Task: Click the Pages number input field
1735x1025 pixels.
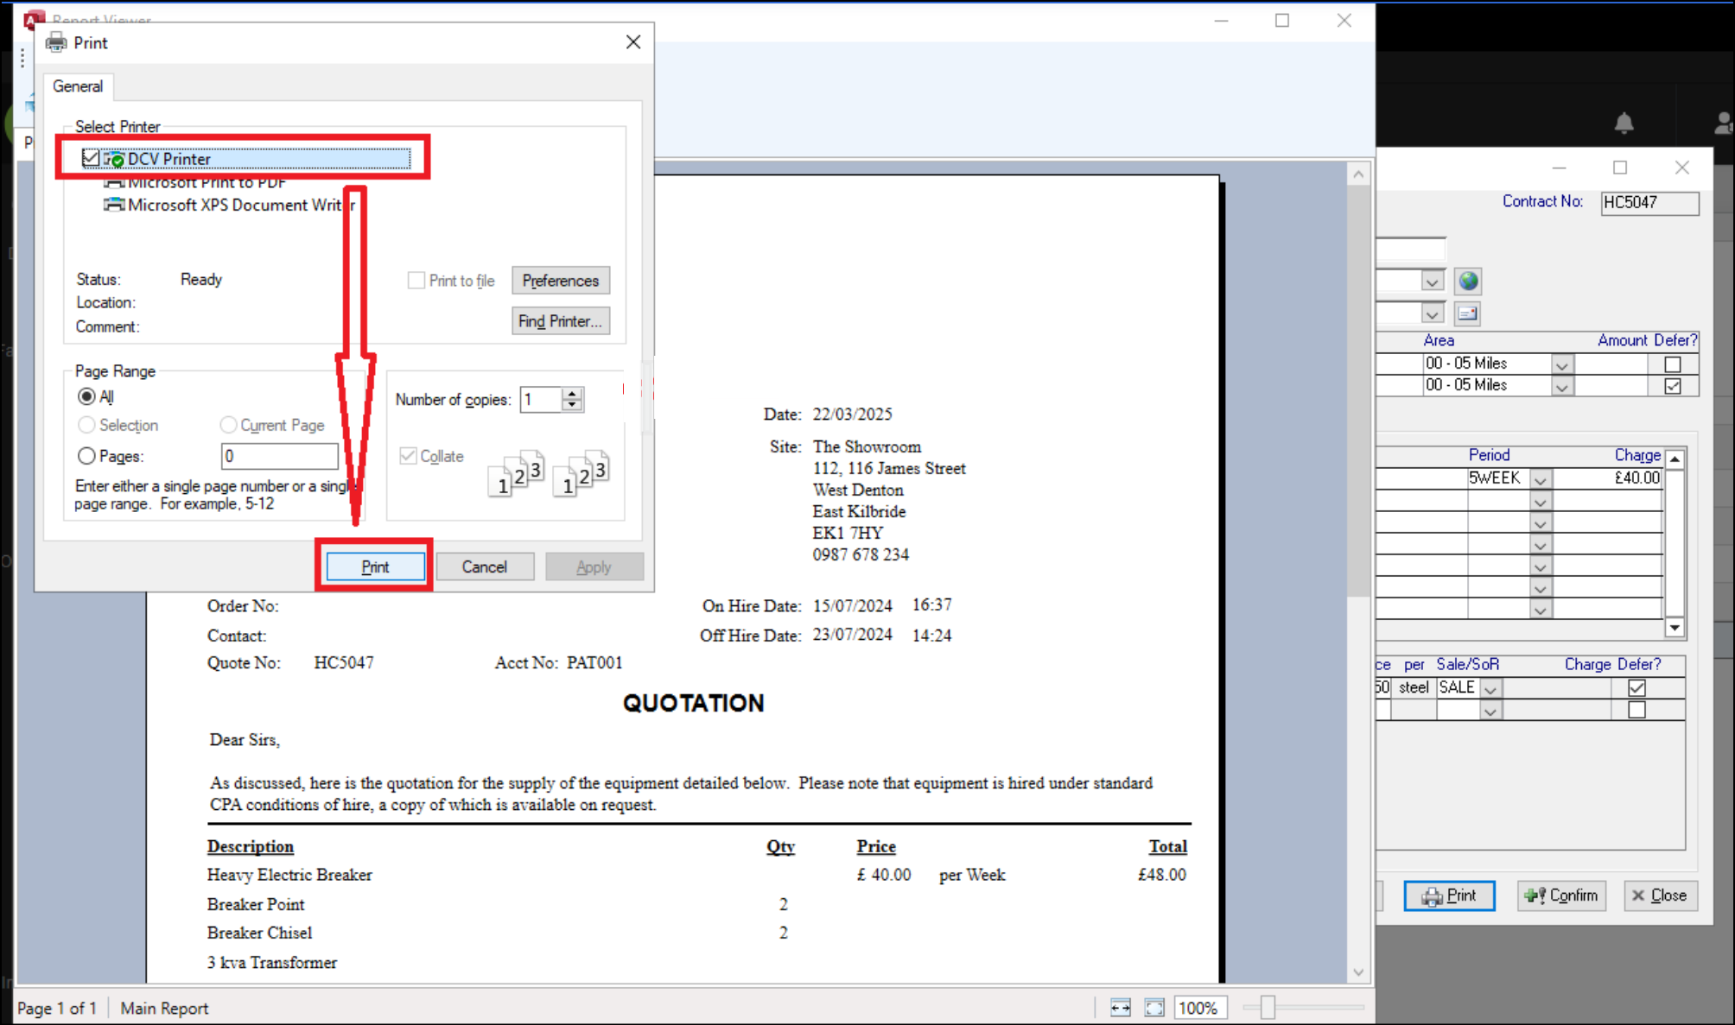Action: tap(278, 456)
